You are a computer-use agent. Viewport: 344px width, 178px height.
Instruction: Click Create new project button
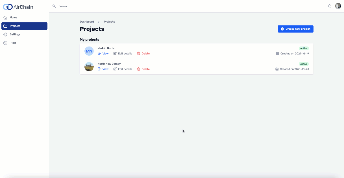click(295, 29)
